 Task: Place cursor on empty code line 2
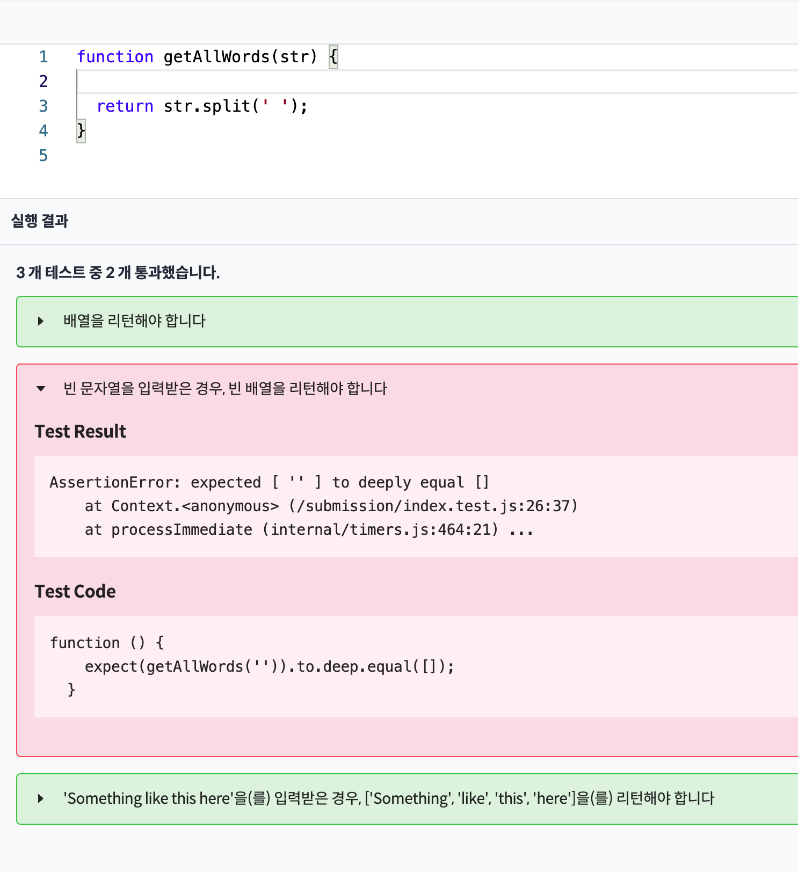[x=437, y=82]
